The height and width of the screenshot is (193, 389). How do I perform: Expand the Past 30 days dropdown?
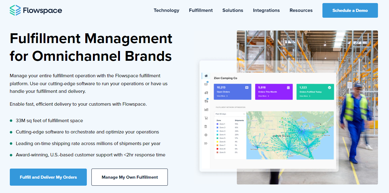pos(230,114)
